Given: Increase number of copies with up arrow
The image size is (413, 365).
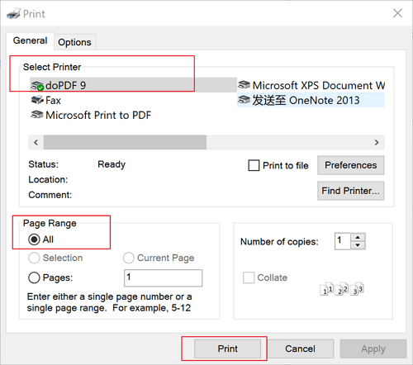Looking at the screenshot, I should (x=358, y=237).
